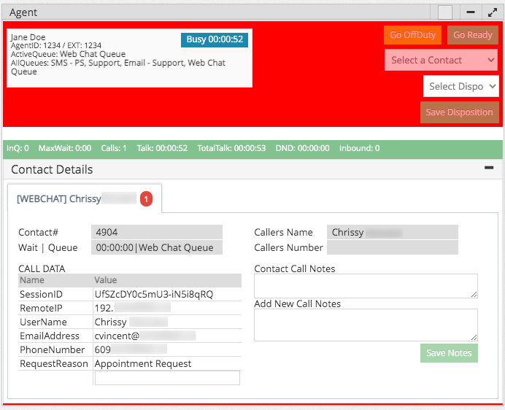
Task: Click the Wait | Queue field value
Action: (157, 247)
